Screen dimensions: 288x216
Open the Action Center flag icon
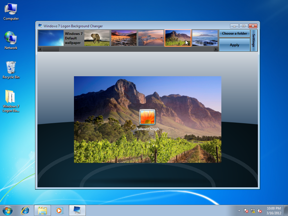point(246,210)
